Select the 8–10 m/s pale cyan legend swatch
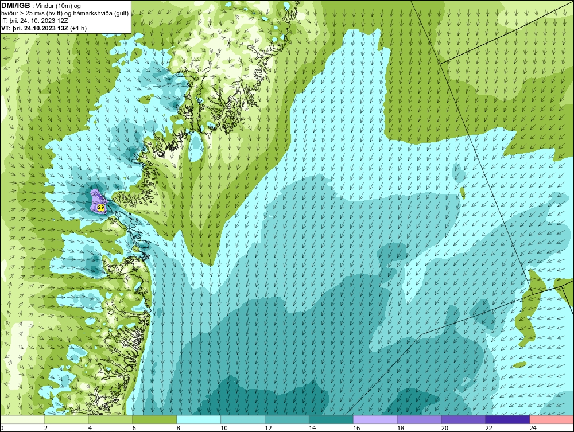574x432 pixels. point(199,419)
